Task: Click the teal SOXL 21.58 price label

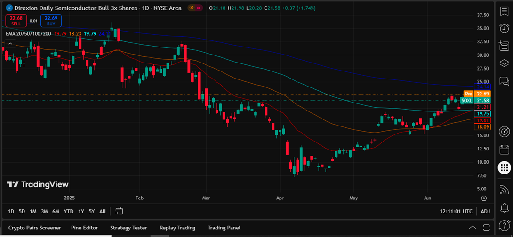Action: click(x=475, y=100)
